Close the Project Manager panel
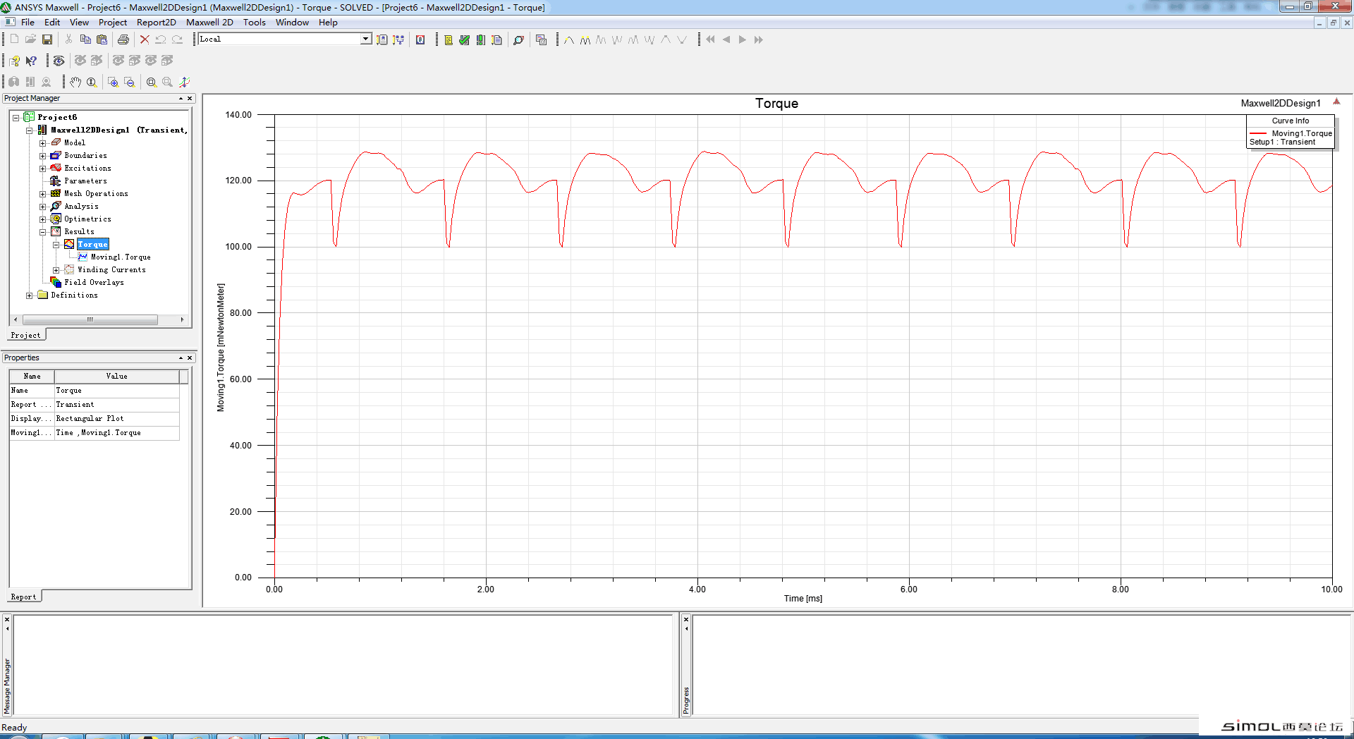 [x=190, y=99]
